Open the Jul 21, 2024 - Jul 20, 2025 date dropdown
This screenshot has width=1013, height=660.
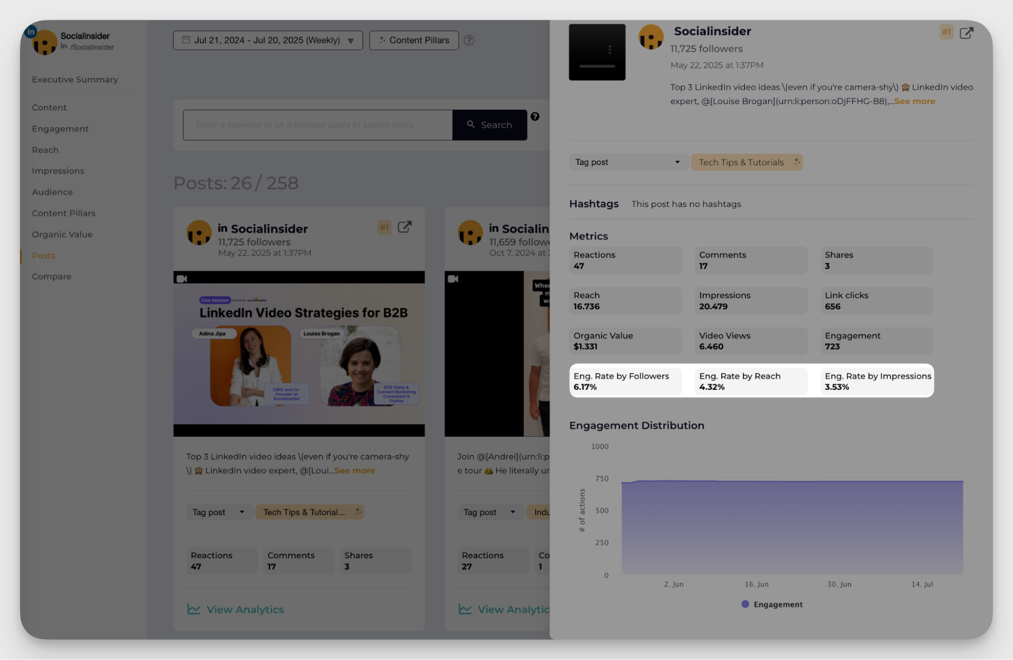pyautogui.click(x=268, y=40)
